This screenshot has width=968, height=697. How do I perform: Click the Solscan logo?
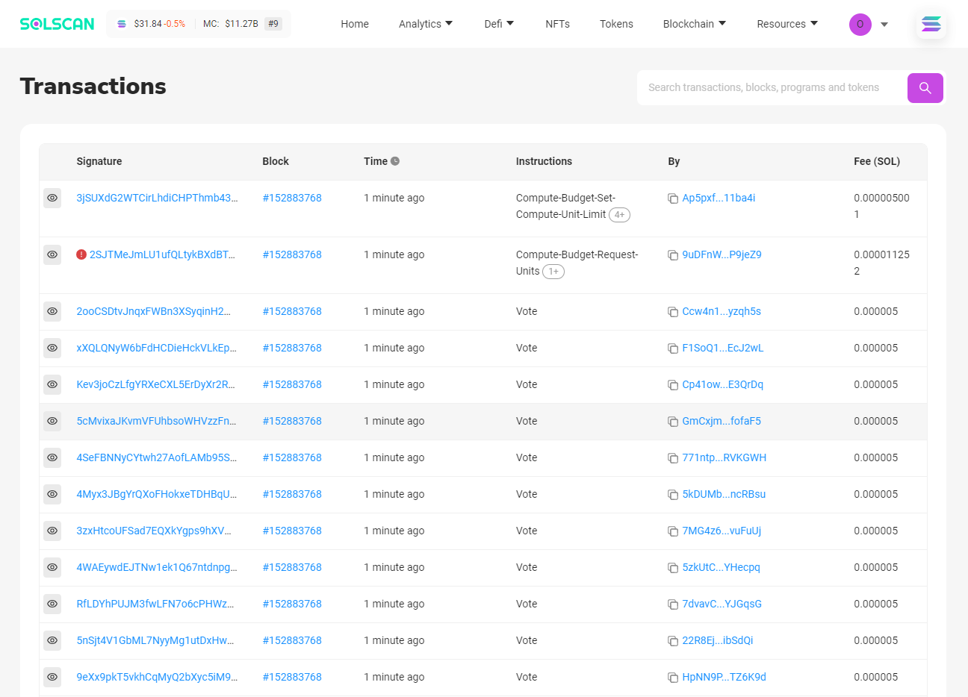coord(58,24)
